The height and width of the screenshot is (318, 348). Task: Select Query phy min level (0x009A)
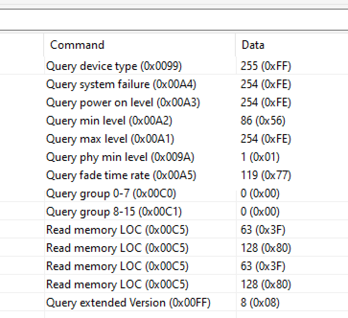120,157
